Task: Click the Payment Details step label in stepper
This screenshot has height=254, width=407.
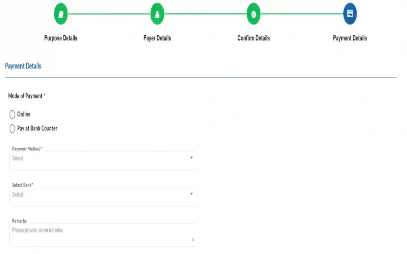Action: [x=350, y=38]
